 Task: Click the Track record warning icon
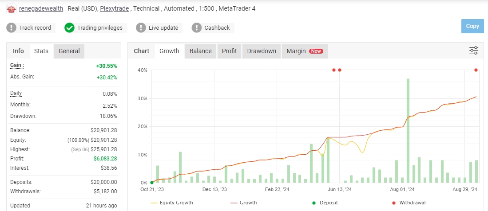[11, 27]
